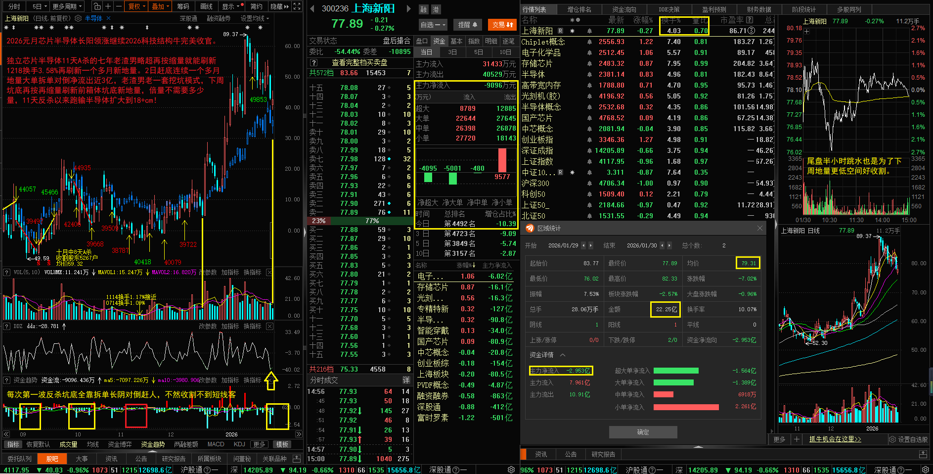The width and height of the screenshot is (933, 474).
Task: Click 查看完整档买卖盘
Action: (x=359, y=62)
